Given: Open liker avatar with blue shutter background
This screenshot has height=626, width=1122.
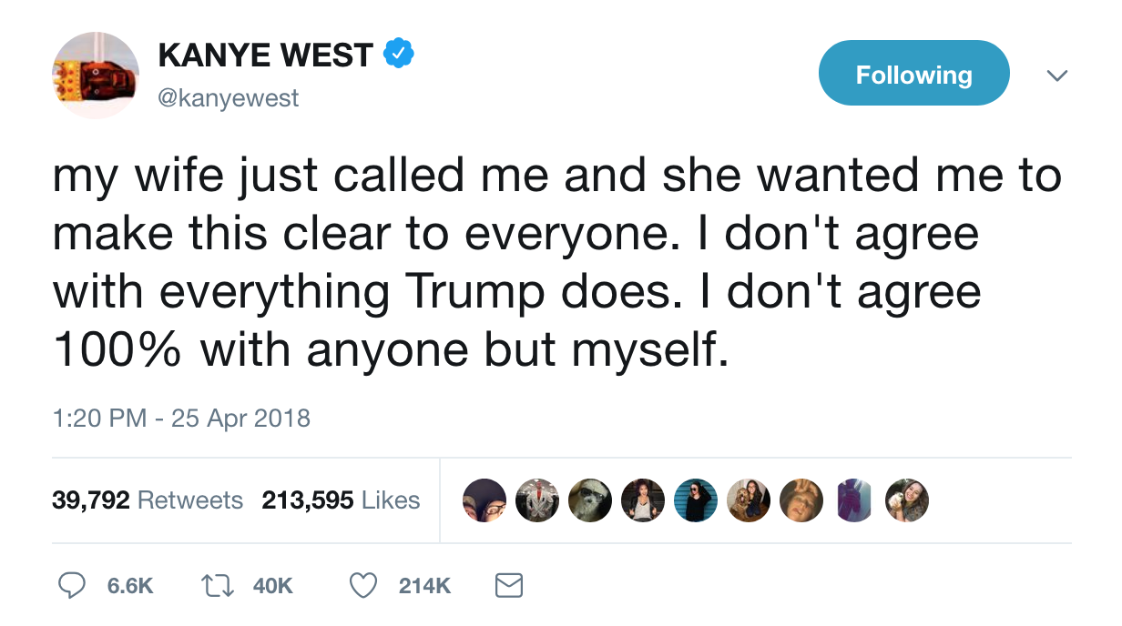Looking at the screenshot, I should click(x=696, y=500).
